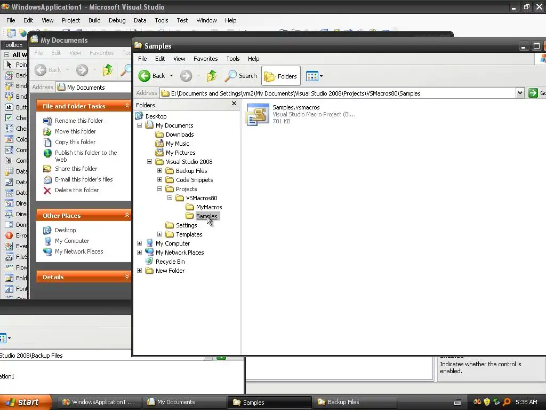Click the Start button

(x=26, y=402)
